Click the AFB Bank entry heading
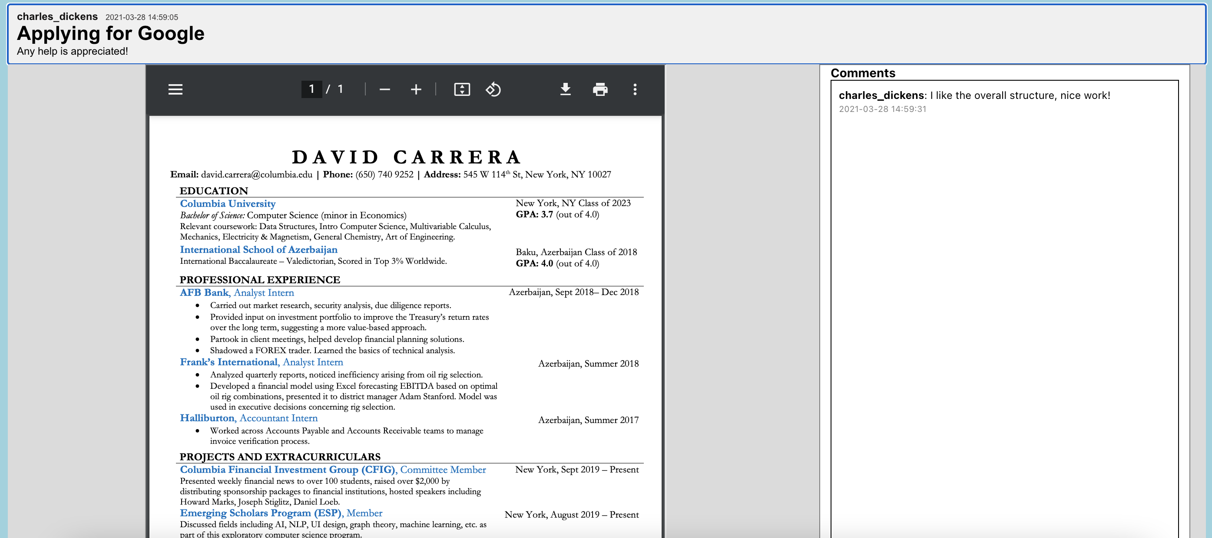Image resolution: width=1212 pixels, height=538 pixels. tap(237, 292)
